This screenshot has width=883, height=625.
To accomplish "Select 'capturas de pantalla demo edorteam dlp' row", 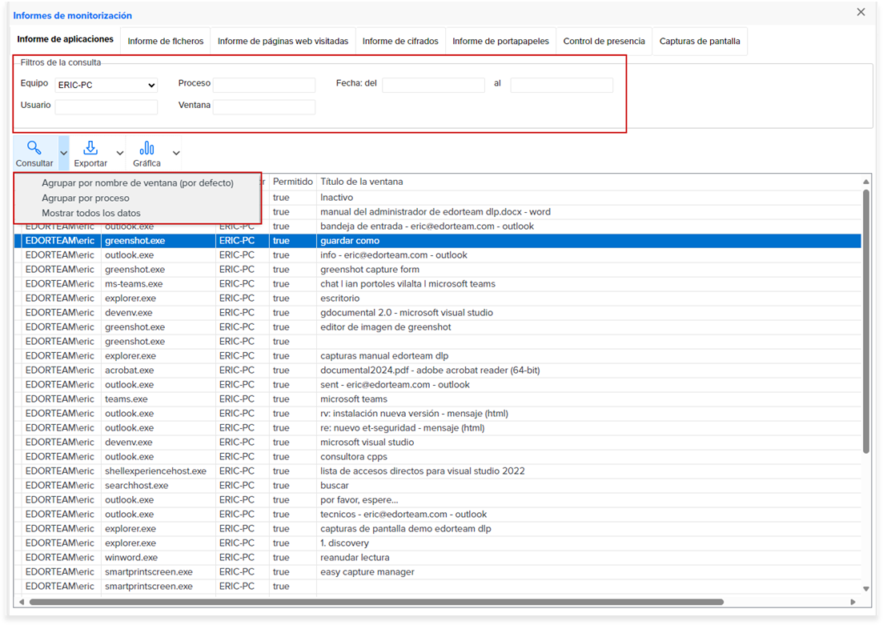I will point(438,529).
